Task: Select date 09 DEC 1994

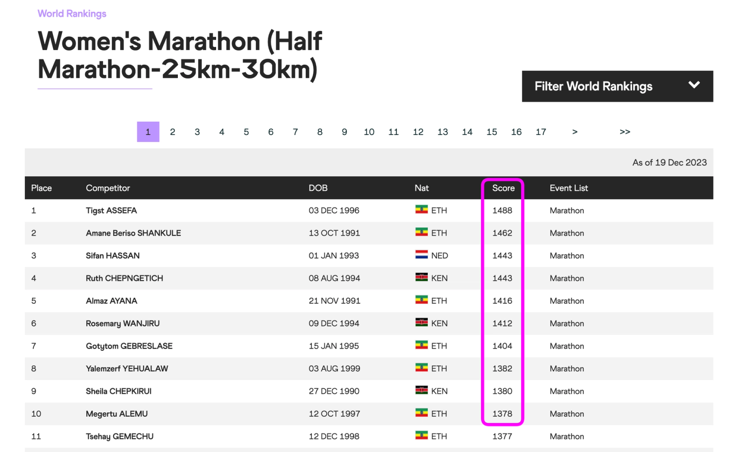Action: click(x=334, y=323)
